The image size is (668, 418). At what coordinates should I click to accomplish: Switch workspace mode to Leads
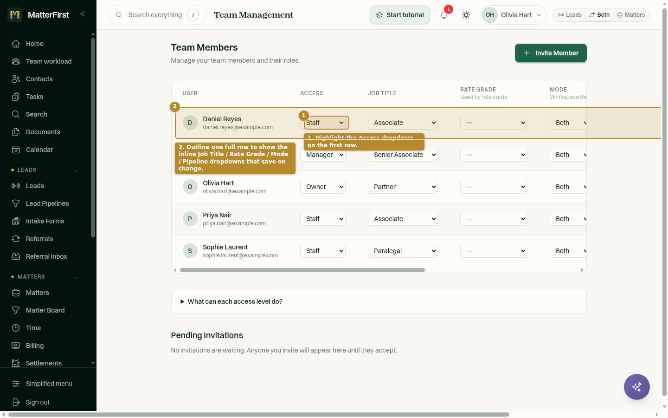pyautogui.click(x=570, y=15)
